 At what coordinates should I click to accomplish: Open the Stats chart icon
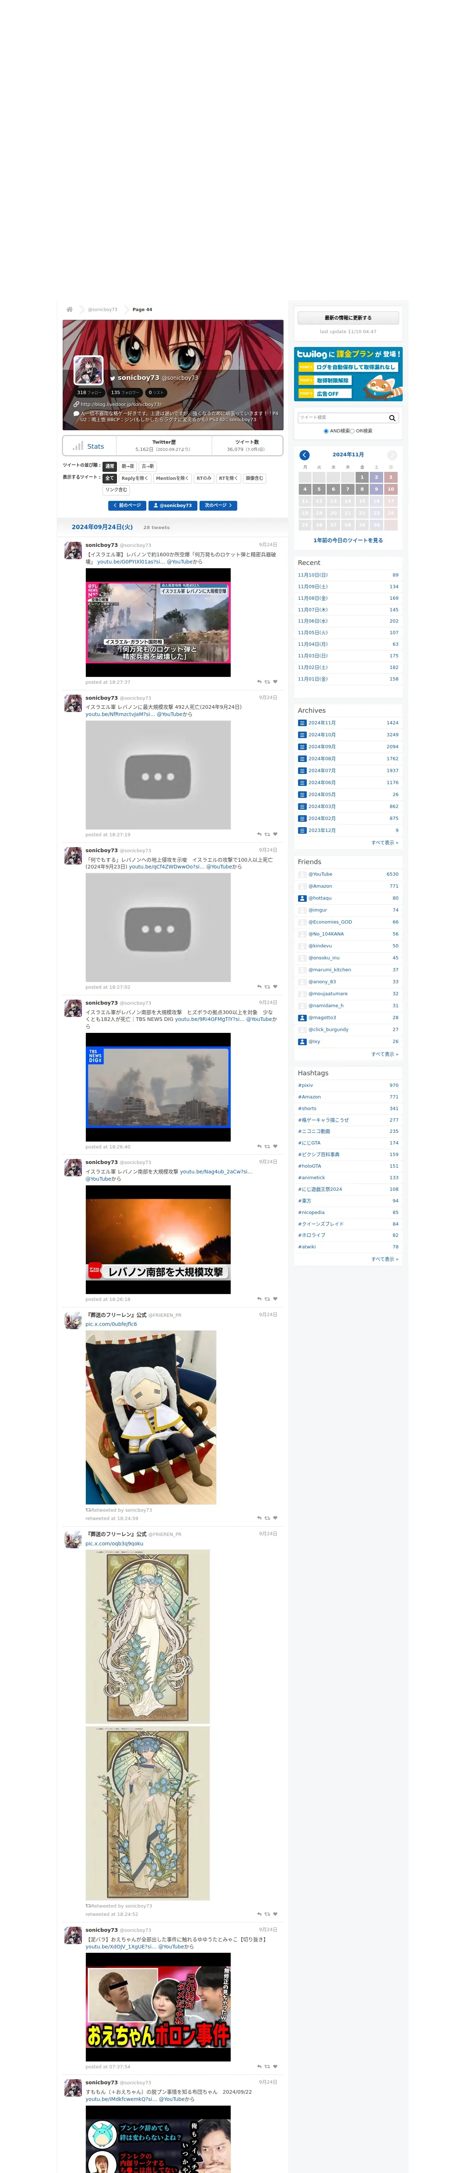tap(77, 445)
